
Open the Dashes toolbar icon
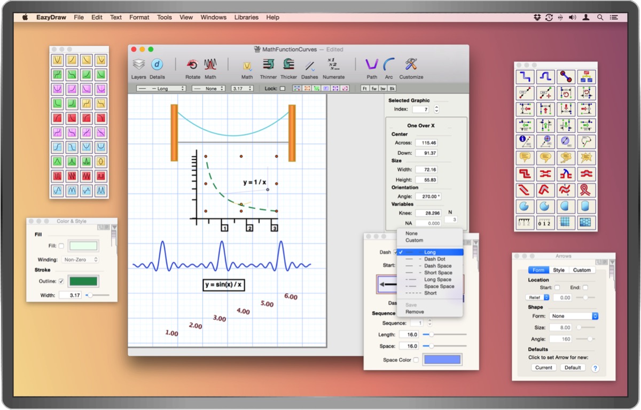[x=309, y=66]
